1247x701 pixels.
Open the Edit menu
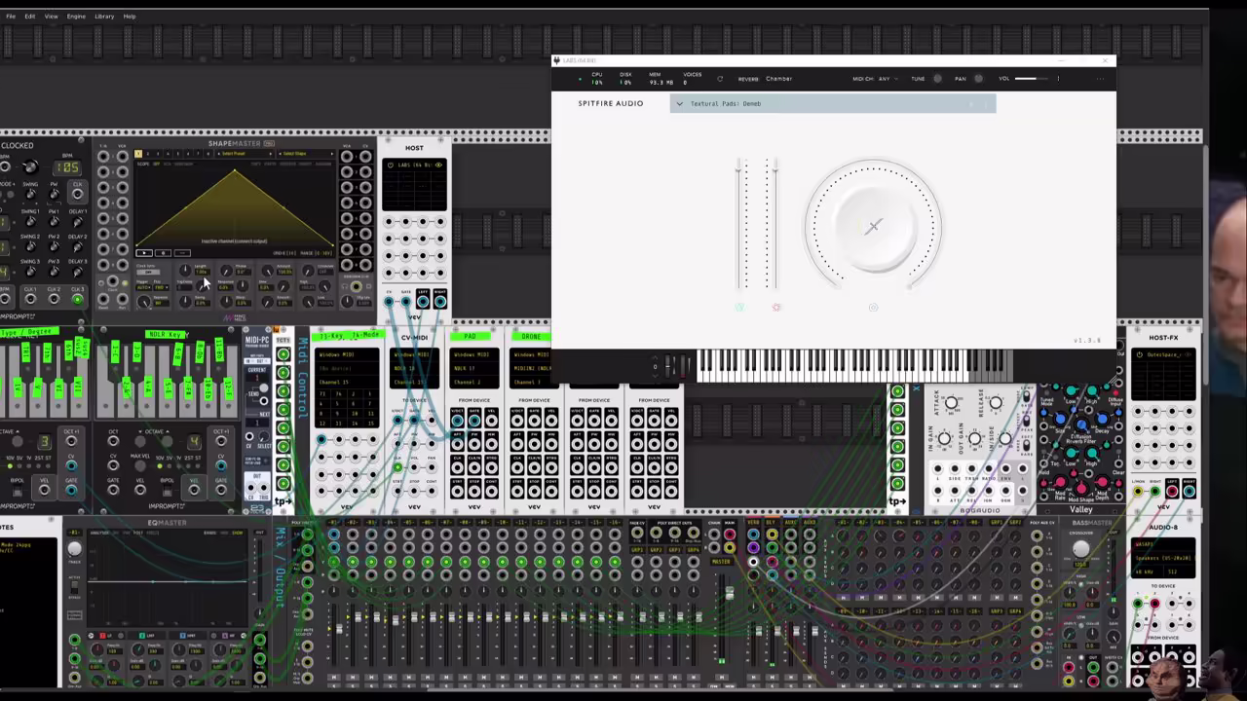pyautogui.click(x=30, y=16)
